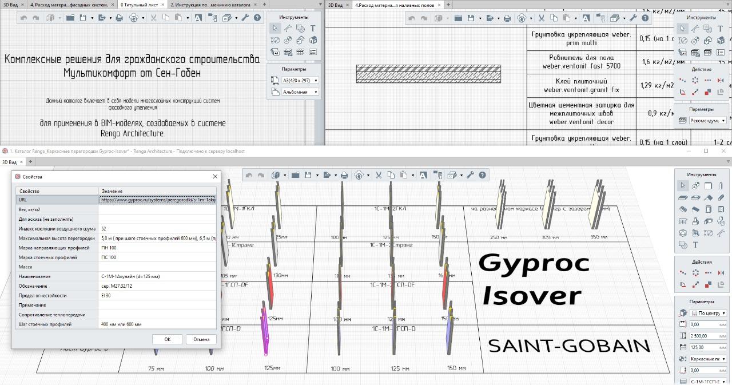Select the railing tool in bottom window
Image resolution: width=732 pixels, height=385 pixels.
click(683, 221)
